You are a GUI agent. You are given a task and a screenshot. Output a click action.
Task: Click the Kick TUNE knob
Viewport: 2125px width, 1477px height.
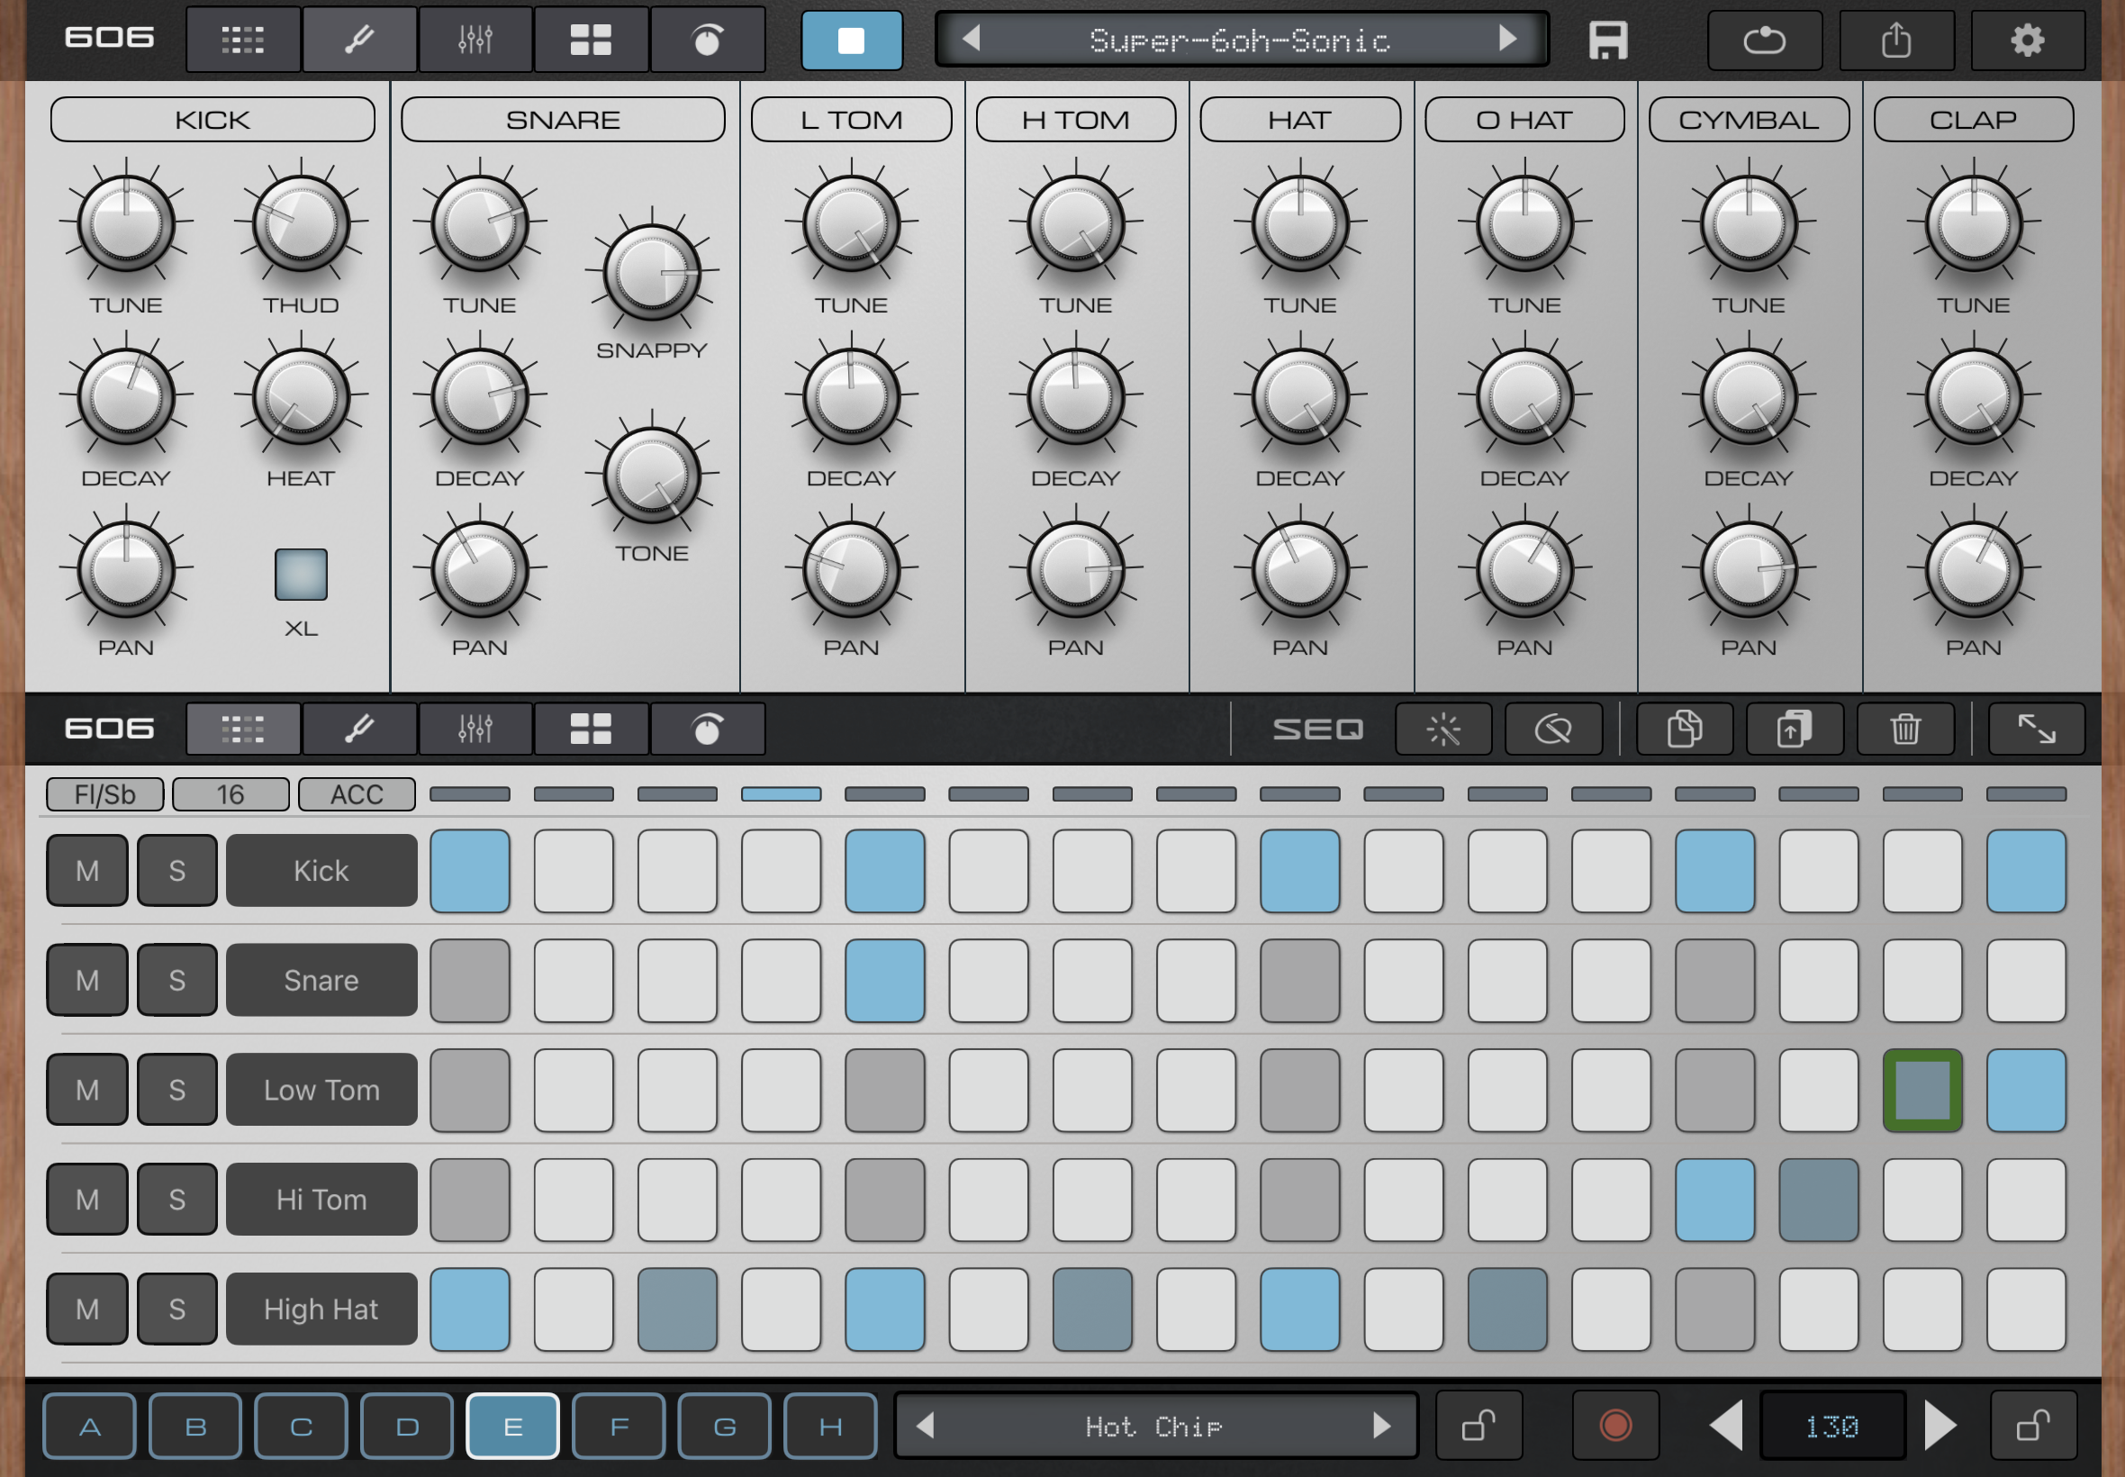point(126,223)
